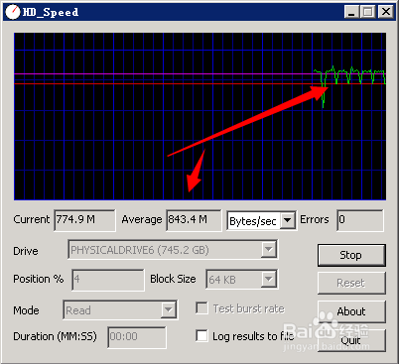Open the Block Size dropdown

268,280
